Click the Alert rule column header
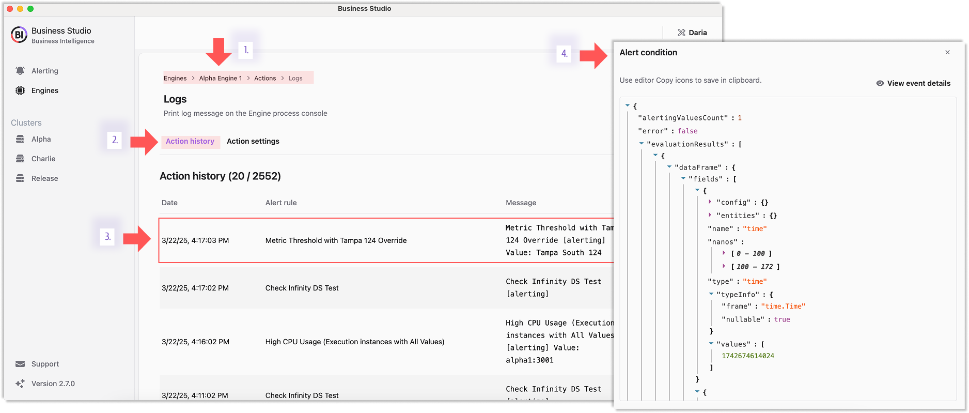Screen dimensions: 969x413 pyautogui.click(x=281, y=203)
